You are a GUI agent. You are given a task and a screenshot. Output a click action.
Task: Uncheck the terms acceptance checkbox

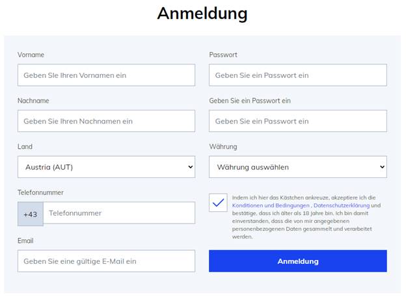point(218,203)
